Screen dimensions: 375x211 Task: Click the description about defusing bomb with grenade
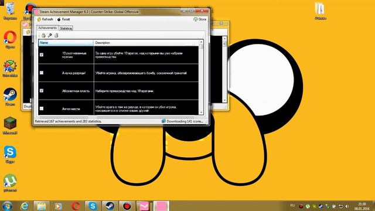141,73
